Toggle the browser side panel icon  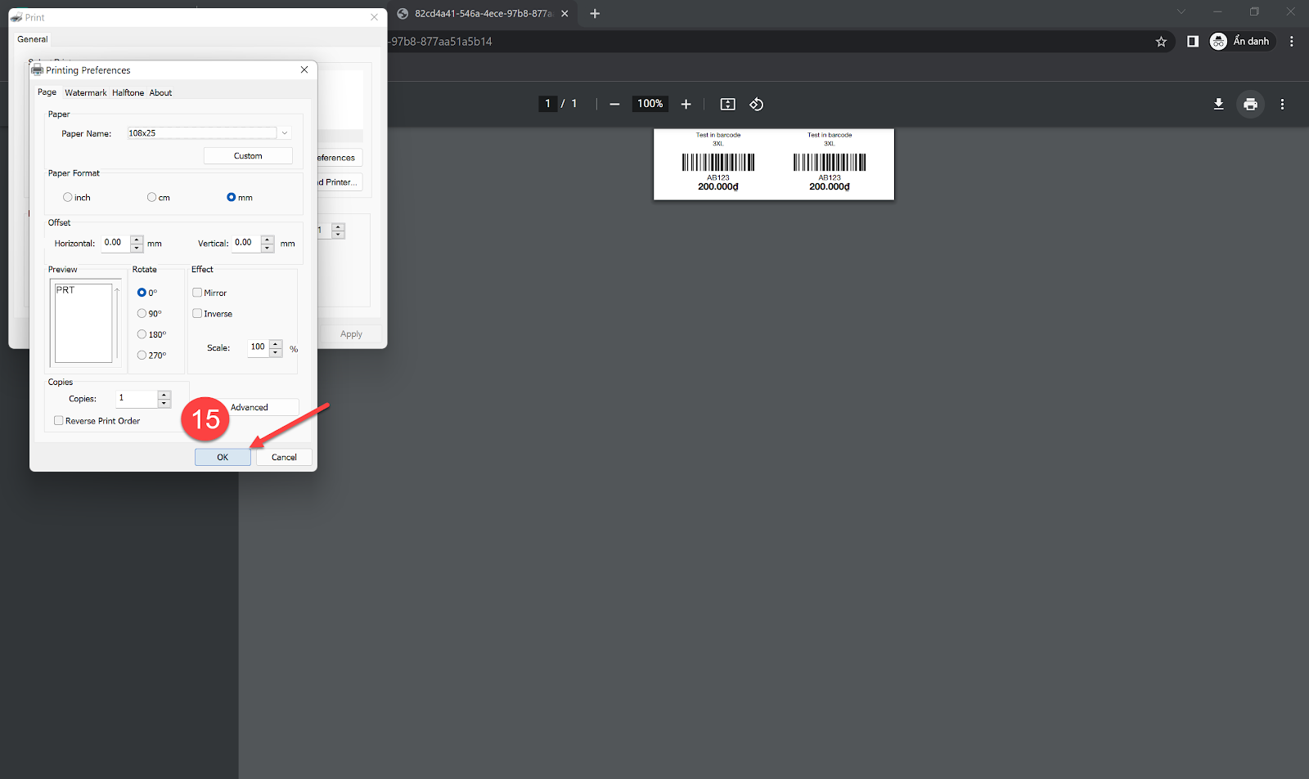click(x=1192, y=41)
